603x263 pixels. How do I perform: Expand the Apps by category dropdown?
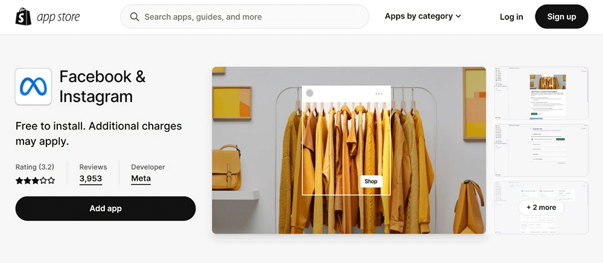[x=423, y=16]
